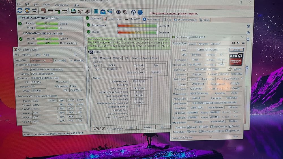The width and height of the screenshot is (283, 159).
Task: Click the GPU-Z refresh icon
Action: 238,43
